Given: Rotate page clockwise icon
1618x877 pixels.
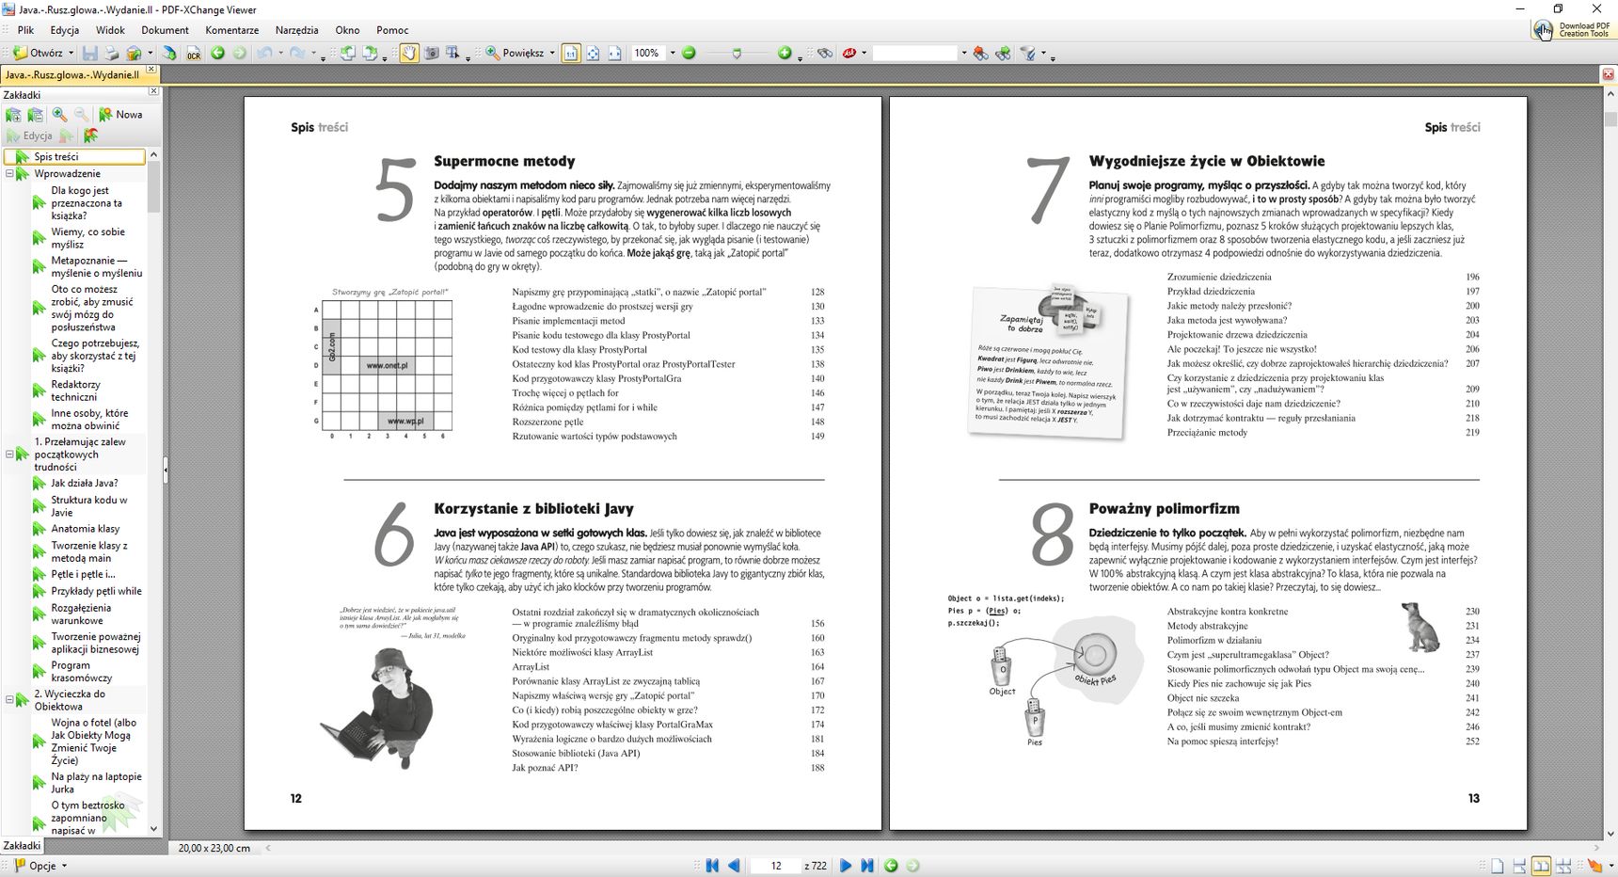Looking at the screenshot, I should 370,54.
